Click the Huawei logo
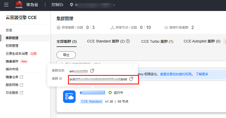226x118 pixels. pos(19,5)
